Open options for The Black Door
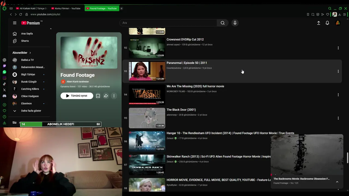 (x=338, y=118)
